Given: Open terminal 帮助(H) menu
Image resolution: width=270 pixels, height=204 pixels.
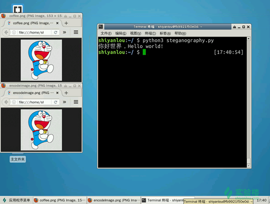Looking at the screenshot, I should pos(180,33).
